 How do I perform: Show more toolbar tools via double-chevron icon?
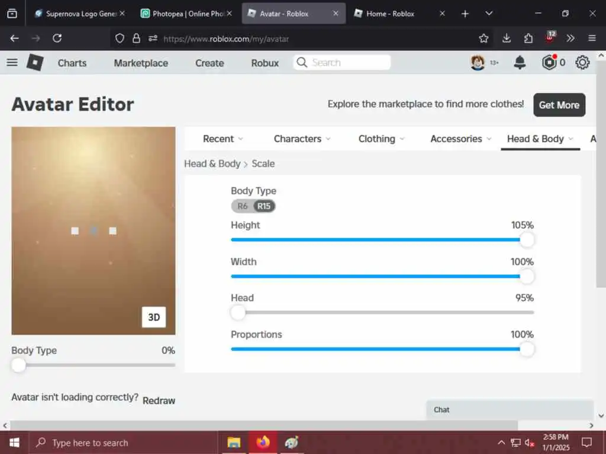tap(570, 38)
